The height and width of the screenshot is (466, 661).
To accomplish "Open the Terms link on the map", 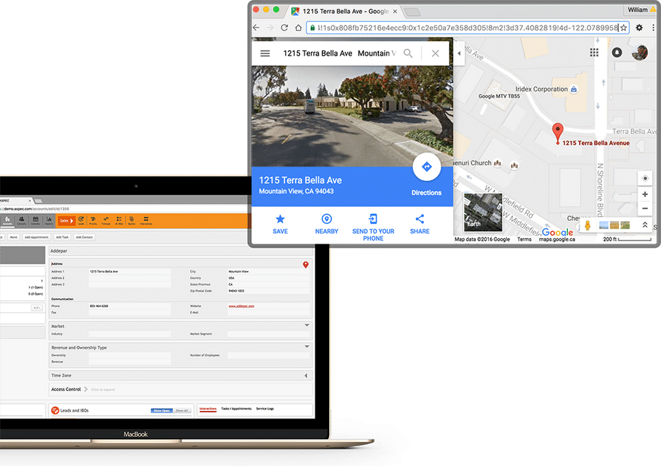I will [x=524, y=240].
